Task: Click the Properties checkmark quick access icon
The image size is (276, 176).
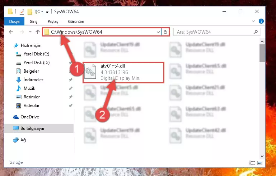Action: click(22, 12)
